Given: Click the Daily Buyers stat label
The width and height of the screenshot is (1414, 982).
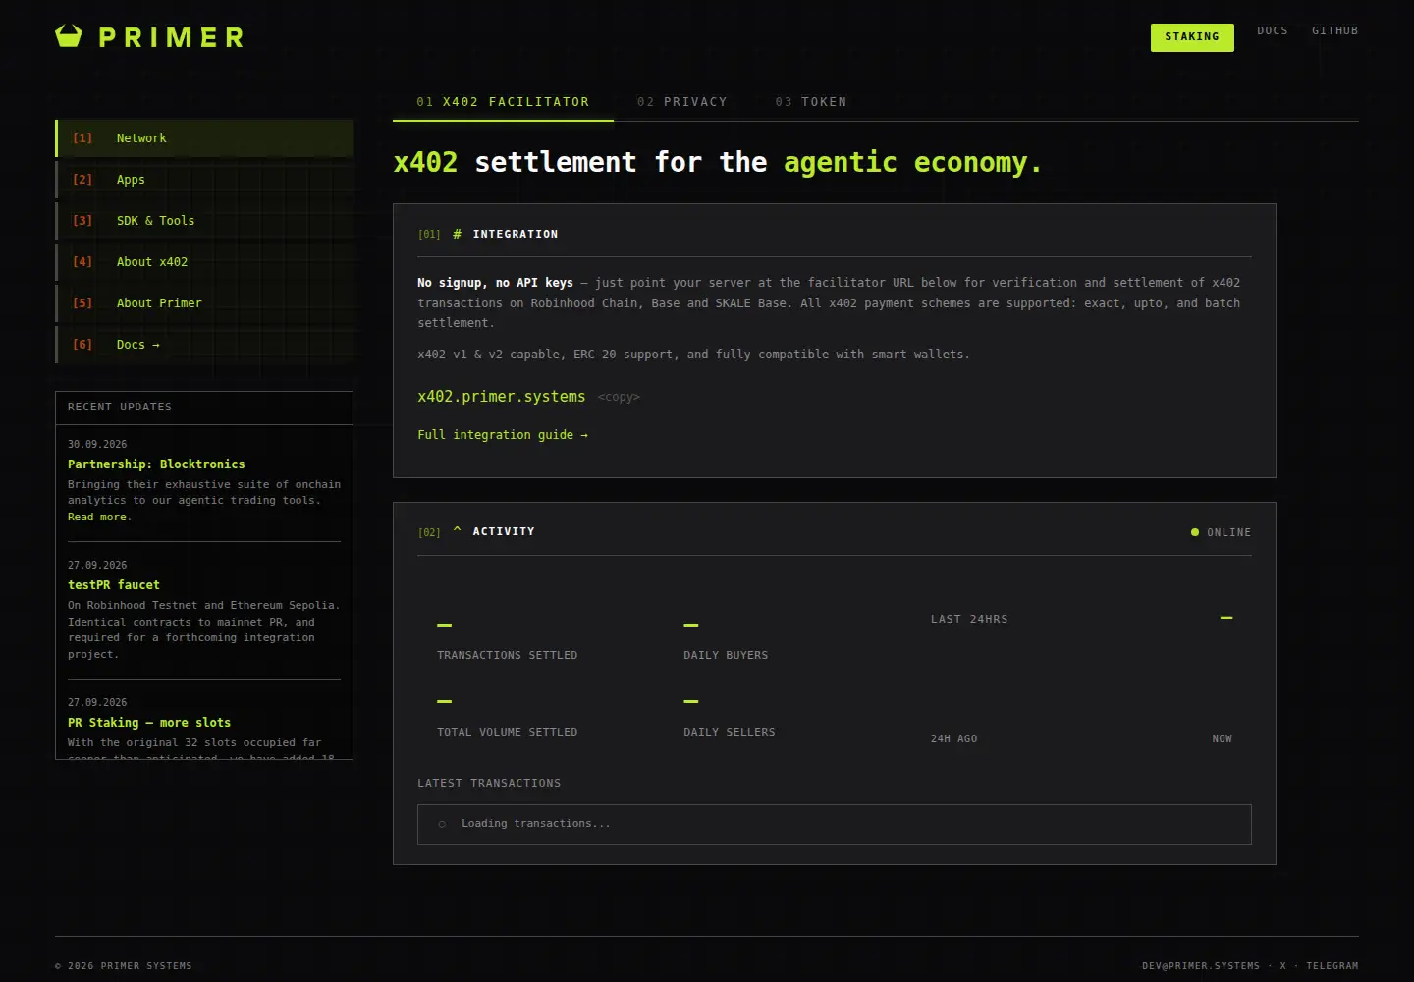Looking at the screenshot, I should point(726,655).
